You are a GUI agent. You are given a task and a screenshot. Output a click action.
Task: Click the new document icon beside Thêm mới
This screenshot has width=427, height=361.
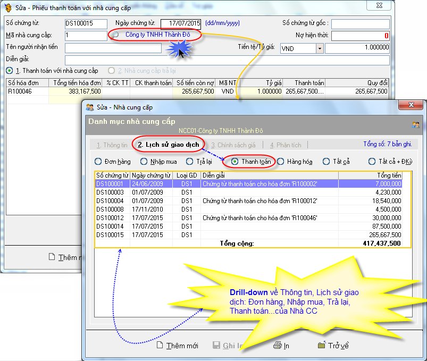point(160,345)
